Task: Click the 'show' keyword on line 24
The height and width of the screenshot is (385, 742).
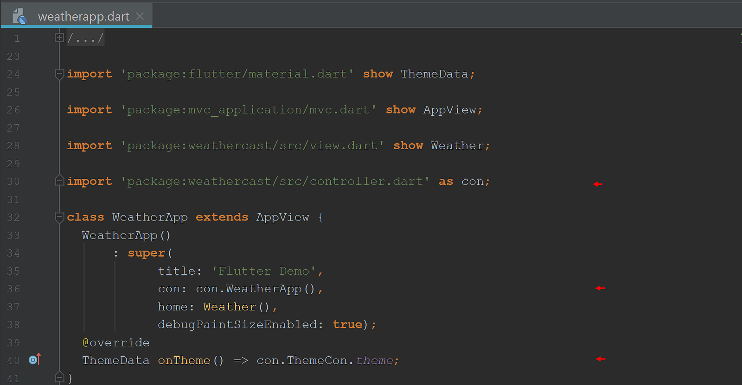Action: pyautogui.click(x=378, y=74)
